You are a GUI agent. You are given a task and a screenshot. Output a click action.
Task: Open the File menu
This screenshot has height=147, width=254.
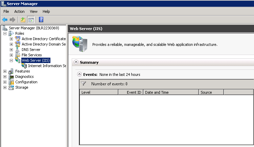6,11
